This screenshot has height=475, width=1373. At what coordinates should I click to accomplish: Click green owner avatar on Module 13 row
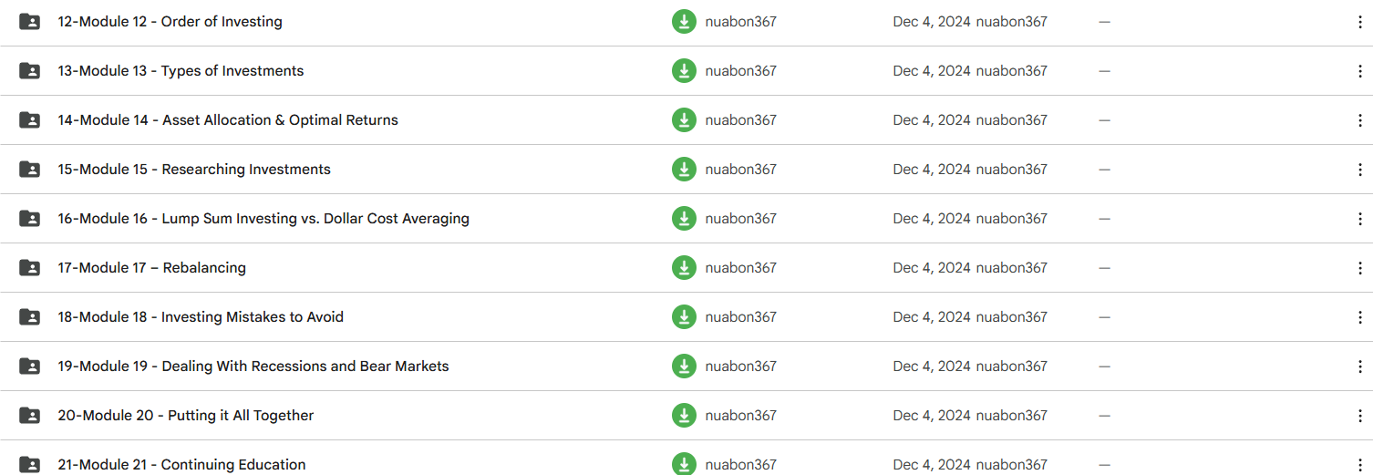tap(684, 71)
